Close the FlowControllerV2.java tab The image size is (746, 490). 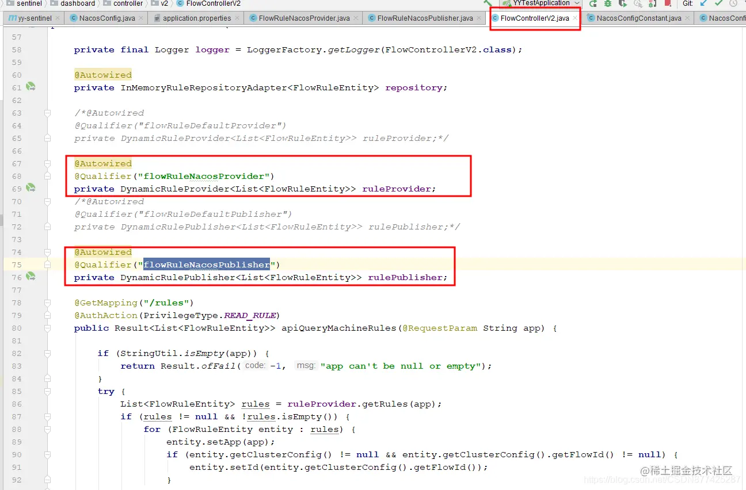click(574, 18)
